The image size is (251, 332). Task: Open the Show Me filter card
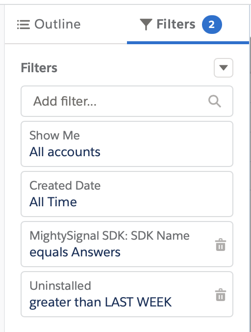point(127,144)
